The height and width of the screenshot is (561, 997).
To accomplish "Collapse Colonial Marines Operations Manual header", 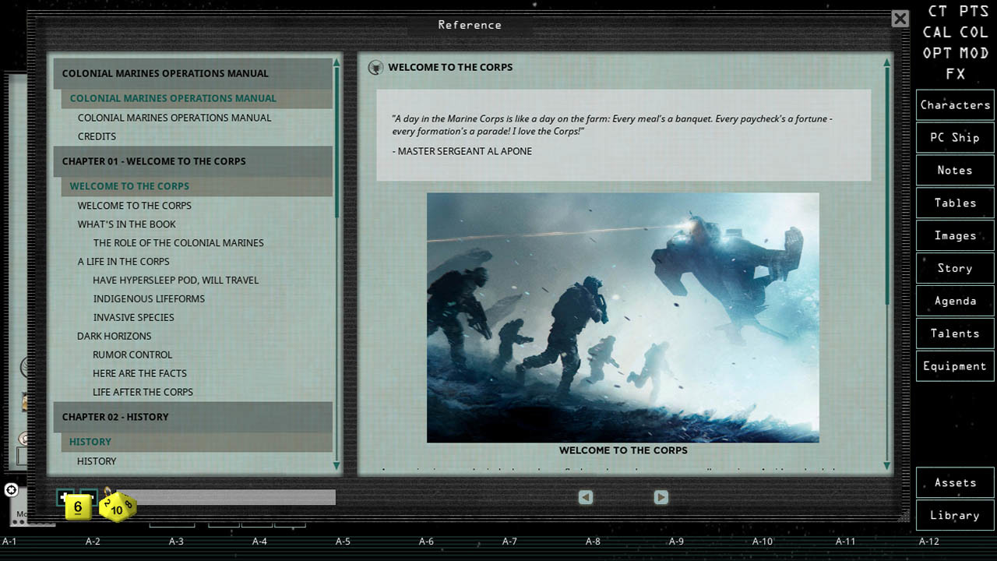I will point(192,73).
